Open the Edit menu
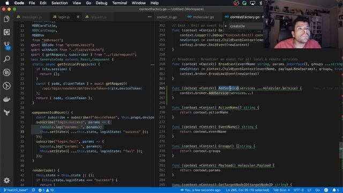The height and width of the screenshot is (193, 343). (43, 3)
